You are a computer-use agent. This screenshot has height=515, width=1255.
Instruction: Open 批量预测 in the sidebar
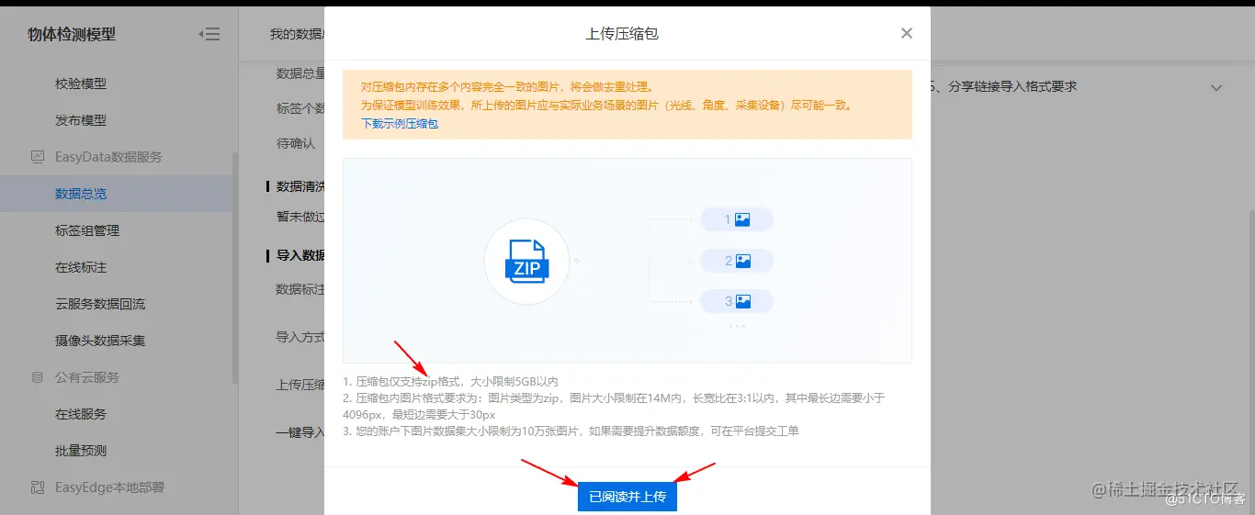point(81,451)
